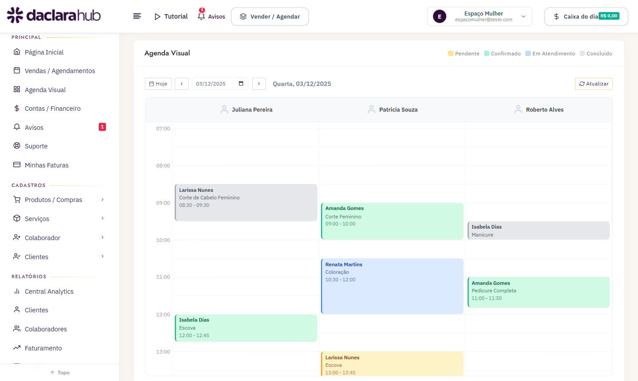Open the Espaço Mulher account dropdown
This screenshot has width=638, height=381.
pyautogui.click(x=479, y=16)
